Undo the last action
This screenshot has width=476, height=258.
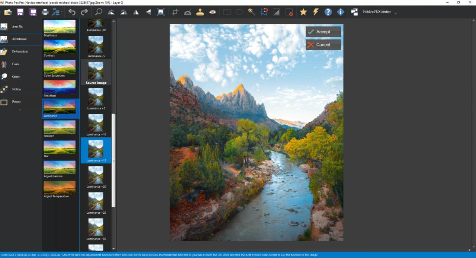coord(72,12)
